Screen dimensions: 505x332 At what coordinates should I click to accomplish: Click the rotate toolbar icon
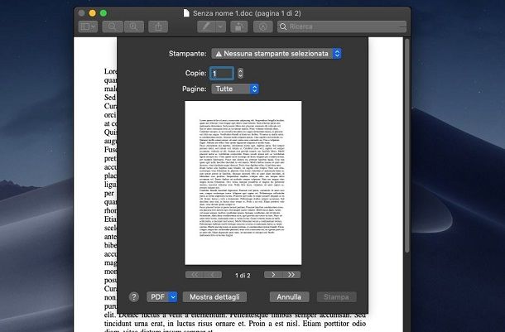239,26
